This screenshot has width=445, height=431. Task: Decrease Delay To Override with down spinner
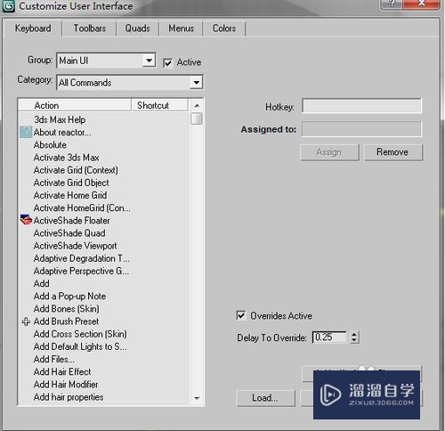tap(353, 340)
